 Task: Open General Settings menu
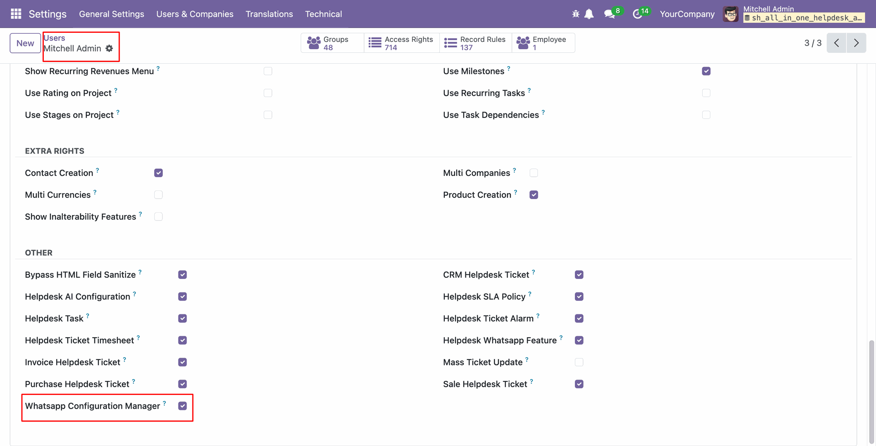point(111,14)
